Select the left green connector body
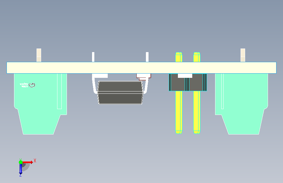The height and width of the screenshot is (183, 283). coord(40,104)
